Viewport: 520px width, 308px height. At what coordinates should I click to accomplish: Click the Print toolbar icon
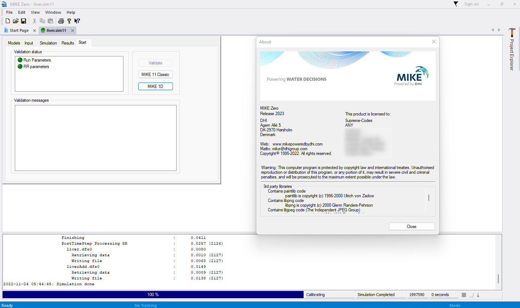(61, 21)
